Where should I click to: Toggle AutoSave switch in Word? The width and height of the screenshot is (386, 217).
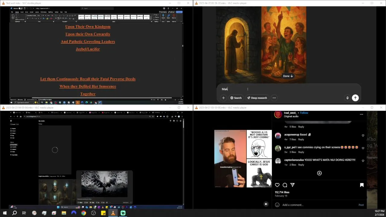coord(21,8)
